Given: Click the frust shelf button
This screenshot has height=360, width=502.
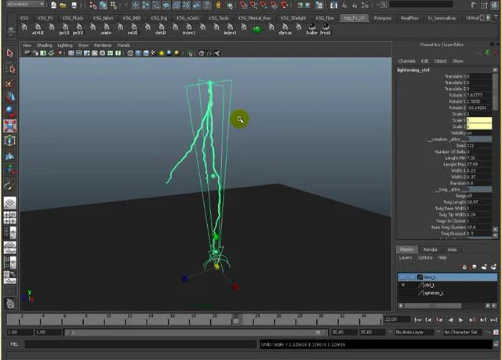Looking at the screenshot, I should coord(326,29).
